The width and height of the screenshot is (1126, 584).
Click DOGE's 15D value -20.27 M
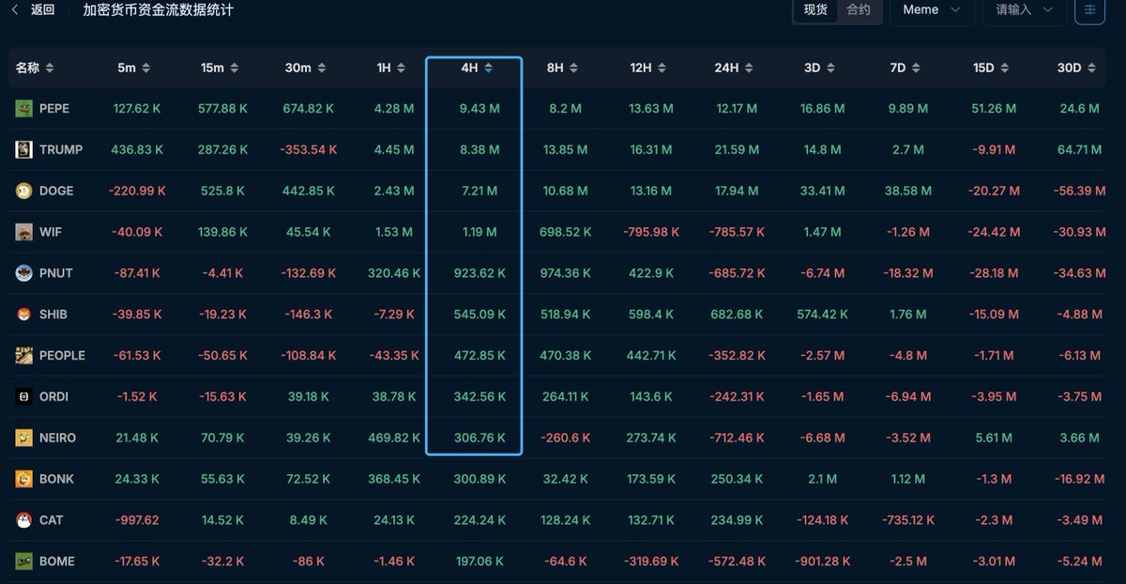[995, 192]
